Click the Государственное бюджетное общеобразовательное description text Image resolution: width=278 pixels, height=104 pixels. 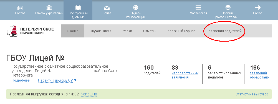pyautogui.click(x=66, y=71)
